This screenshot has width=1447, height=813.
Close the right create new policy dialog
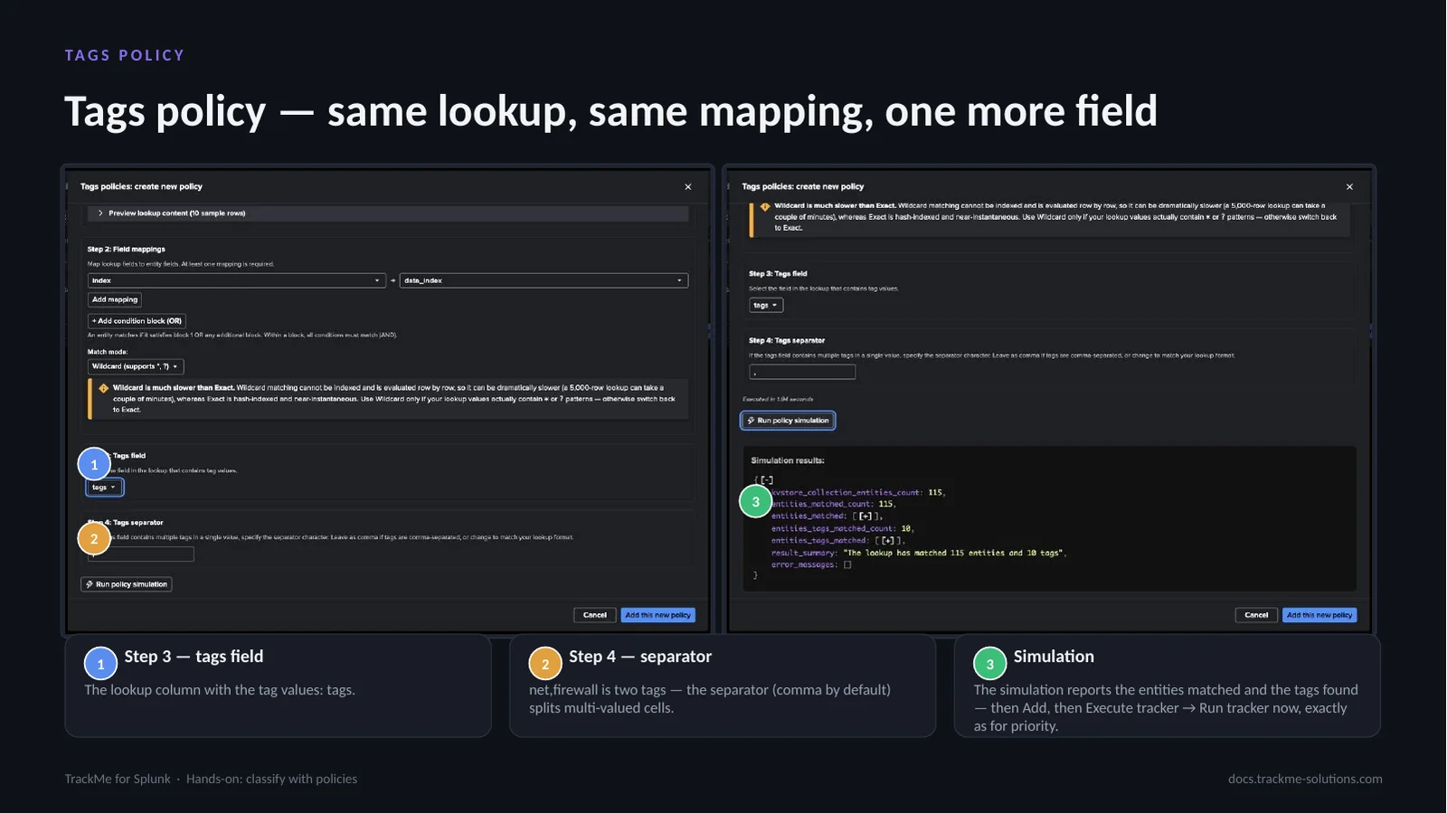pyautogui.click(x=1349, y=187)
